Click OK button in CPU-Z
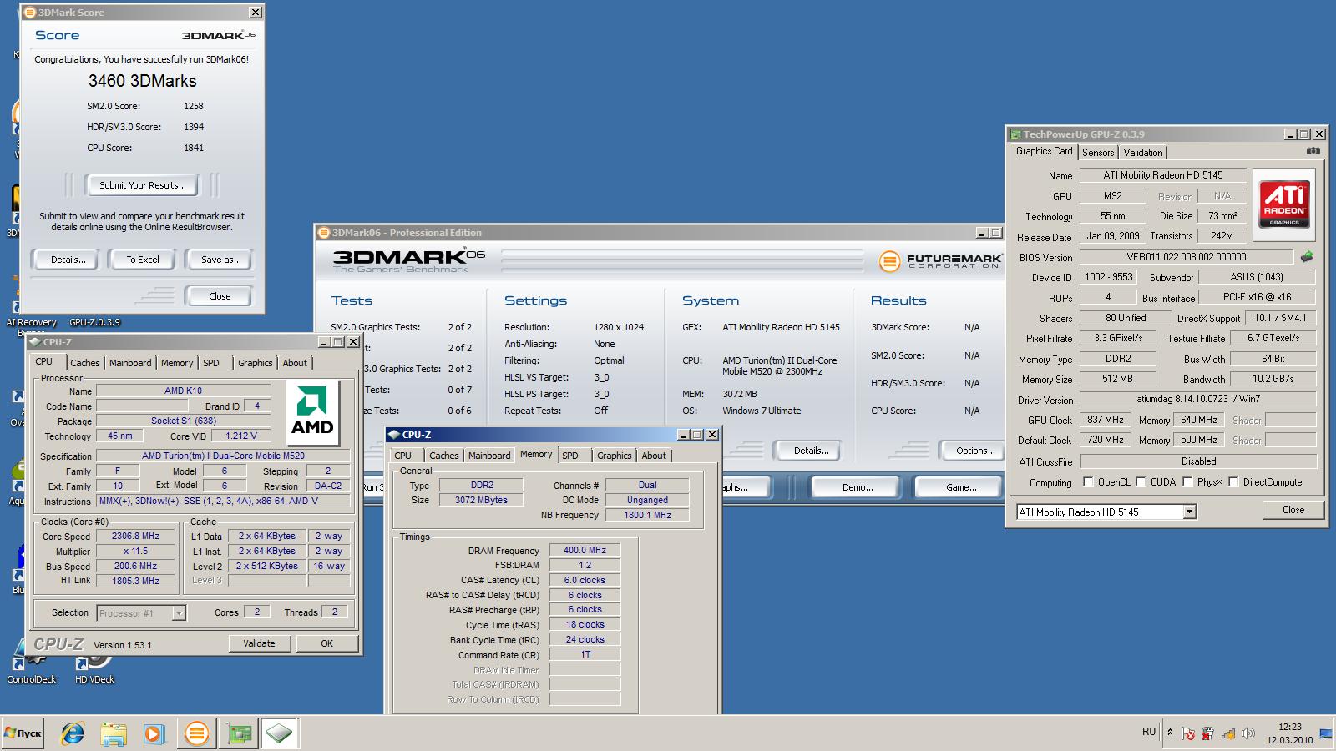Viewport: 1336px width, 751px height. click(326, 643)
